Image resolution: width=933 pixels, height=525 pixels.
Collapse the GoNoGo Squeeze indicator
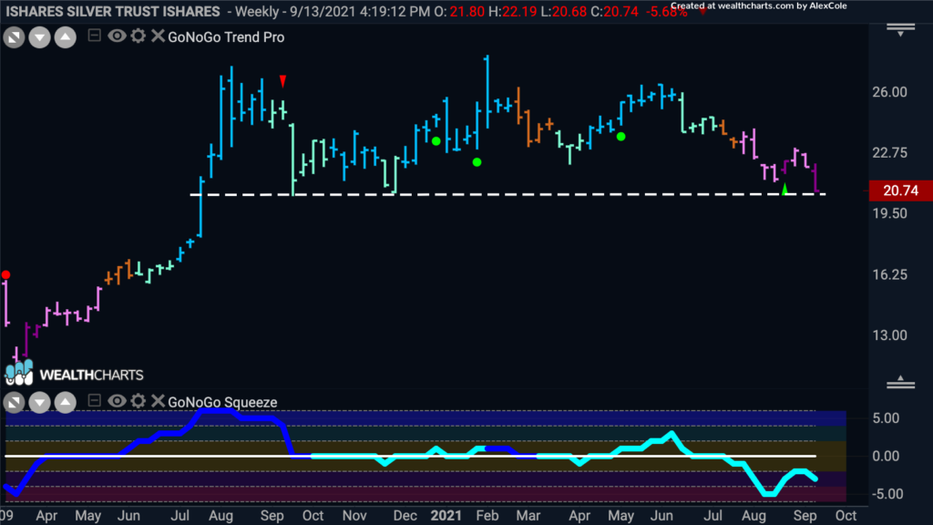[x=94, y=401]
